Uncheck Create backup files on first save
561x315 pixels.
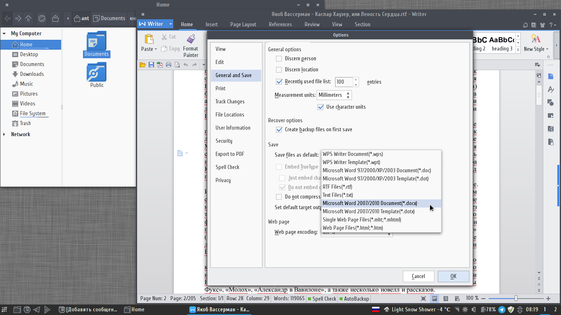279,130
